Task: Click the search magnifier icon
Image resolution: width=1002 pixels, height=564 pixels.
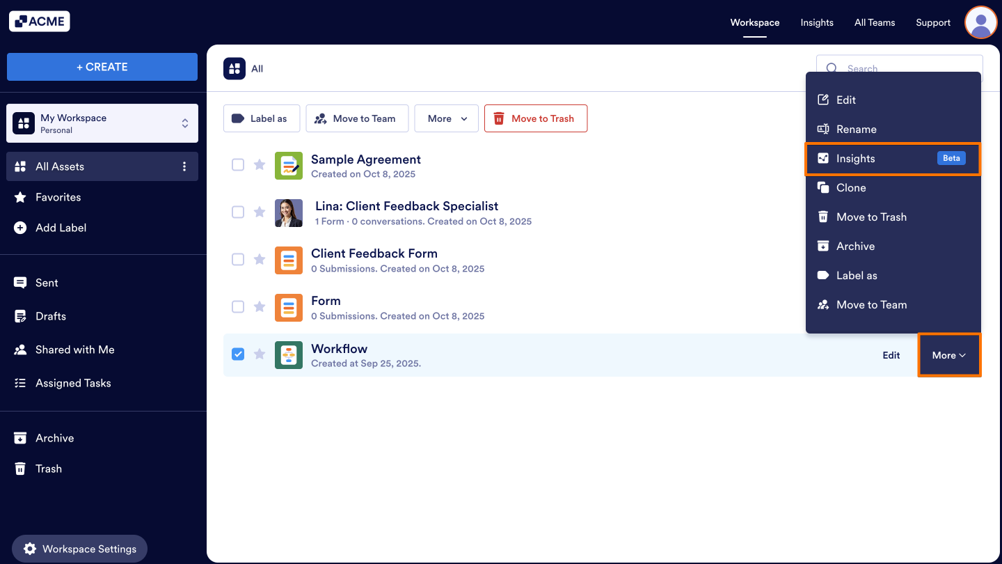Action: point(832,68)
